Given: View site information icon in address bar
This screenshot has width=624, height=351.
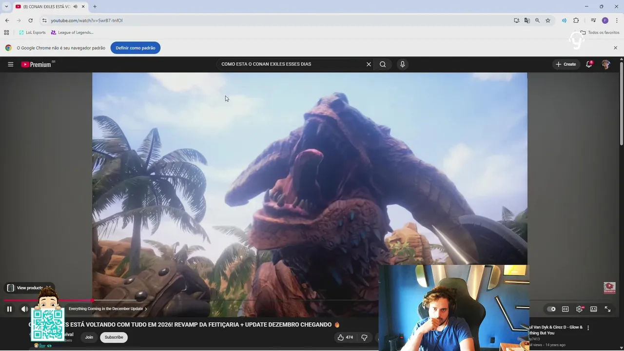Looking at the screenshot, I should [44, 20].
